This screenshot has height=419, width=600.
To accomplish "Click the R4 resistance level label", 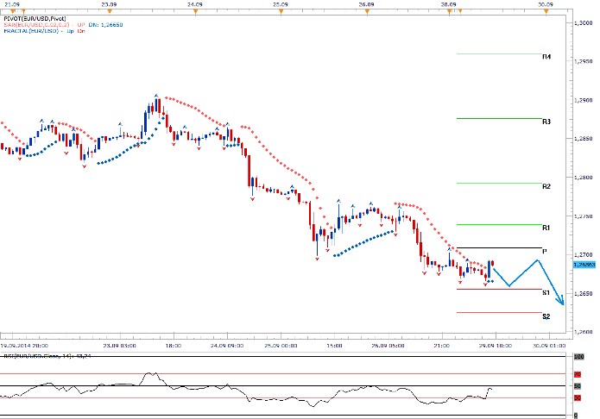I will (x=546, y=58).
